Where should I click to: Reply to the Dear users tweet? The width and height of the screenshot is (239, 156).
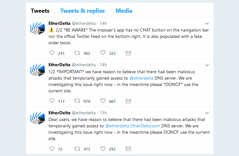coord(52,149)
